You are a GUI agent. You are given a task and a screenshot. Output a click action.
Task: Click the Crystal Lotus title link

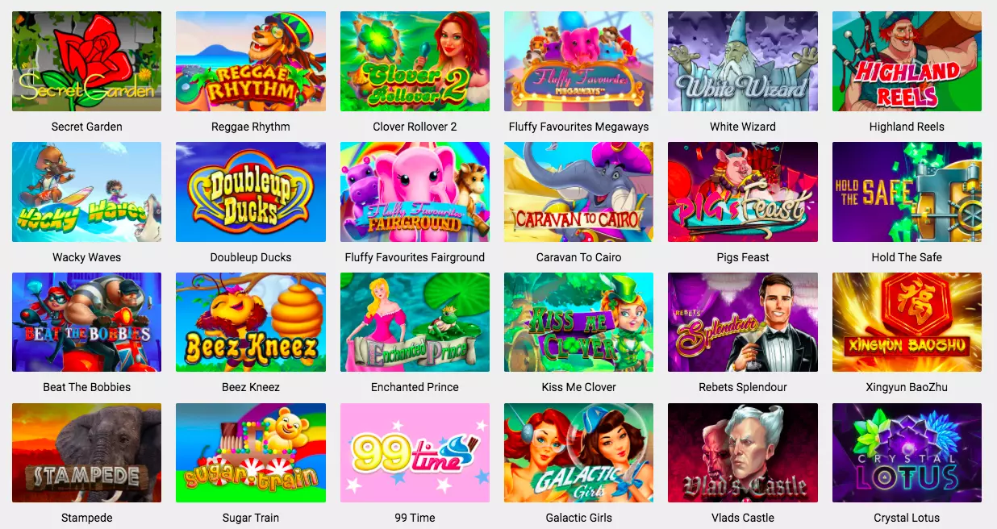tap(907, 518)
